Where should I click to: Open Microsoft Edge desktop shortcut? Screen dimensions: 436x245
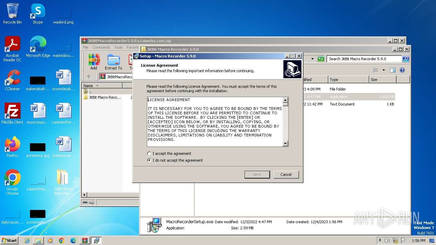[38, 47]
